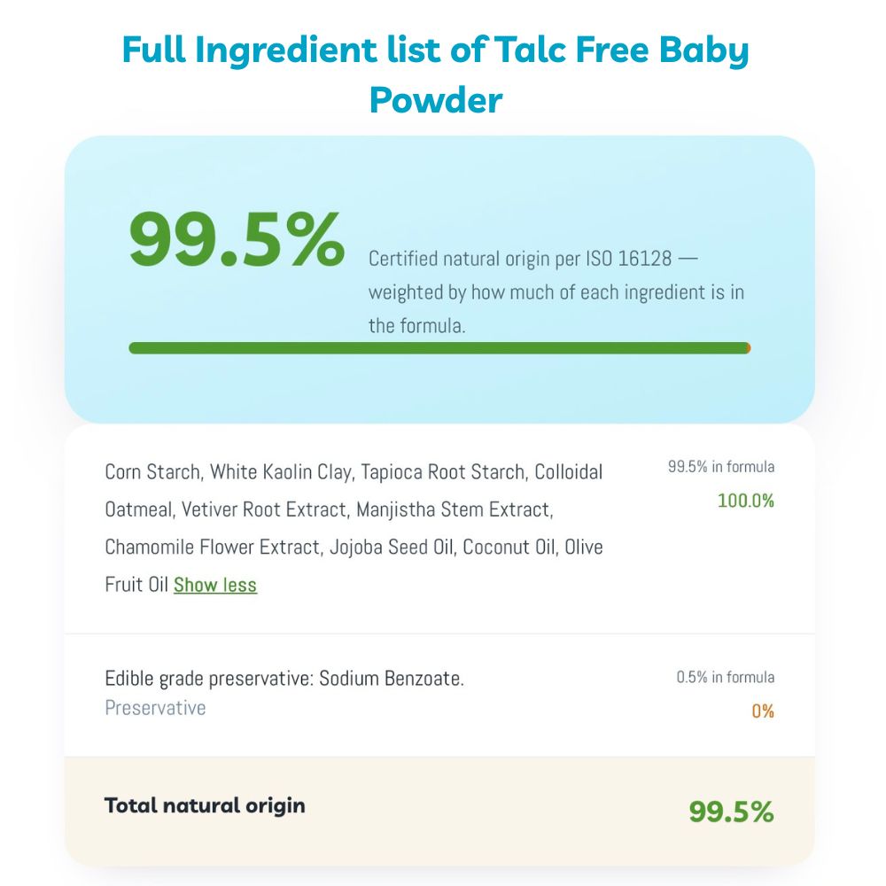Select the Corn Starch ingredient text
The image size is (886, 886).
tap(153, 472)
